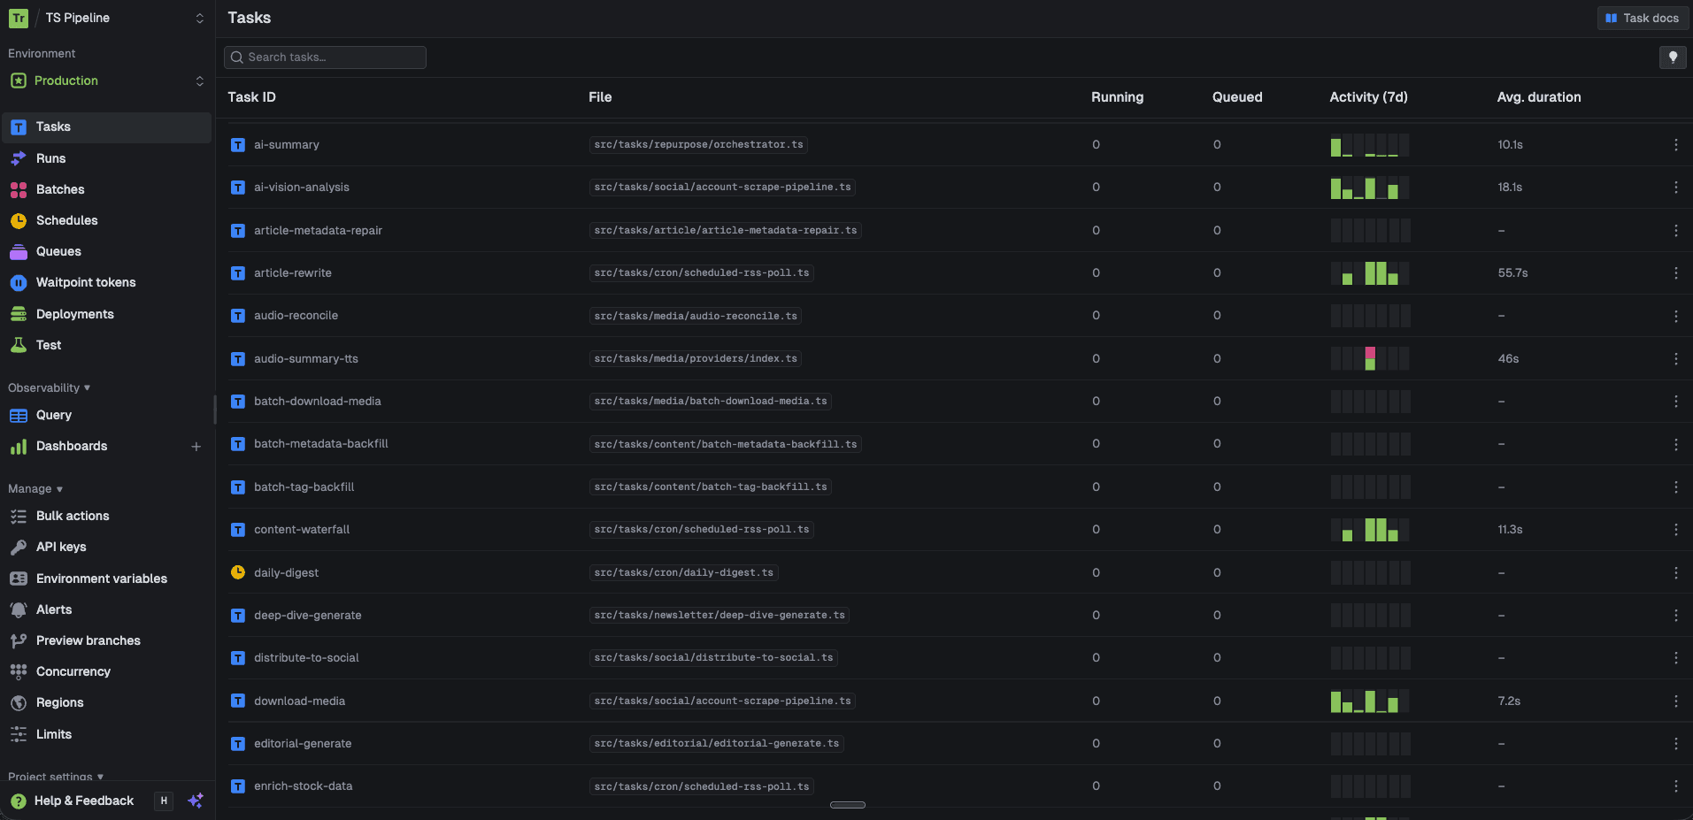The width and height of the screenshot is (1693, 820).
Task: Open Query via its sidebar icon
Action: pyautogui.click(x=19, y=415)
